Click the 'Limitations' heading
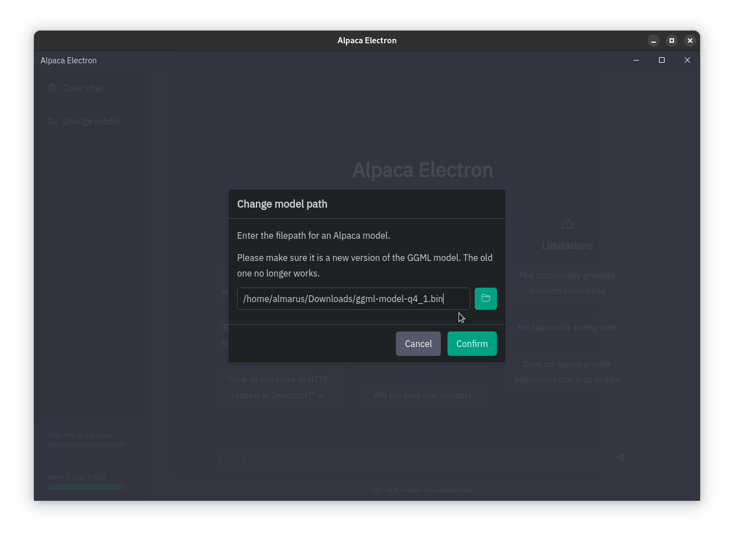Image resolution: width=734 pixels, height=538 pixels. (567, 245)
